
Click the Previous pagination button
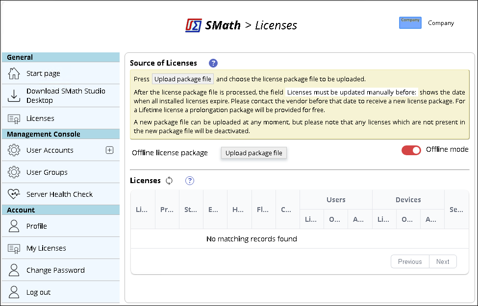pyautogui.click(x=410, y=261)
